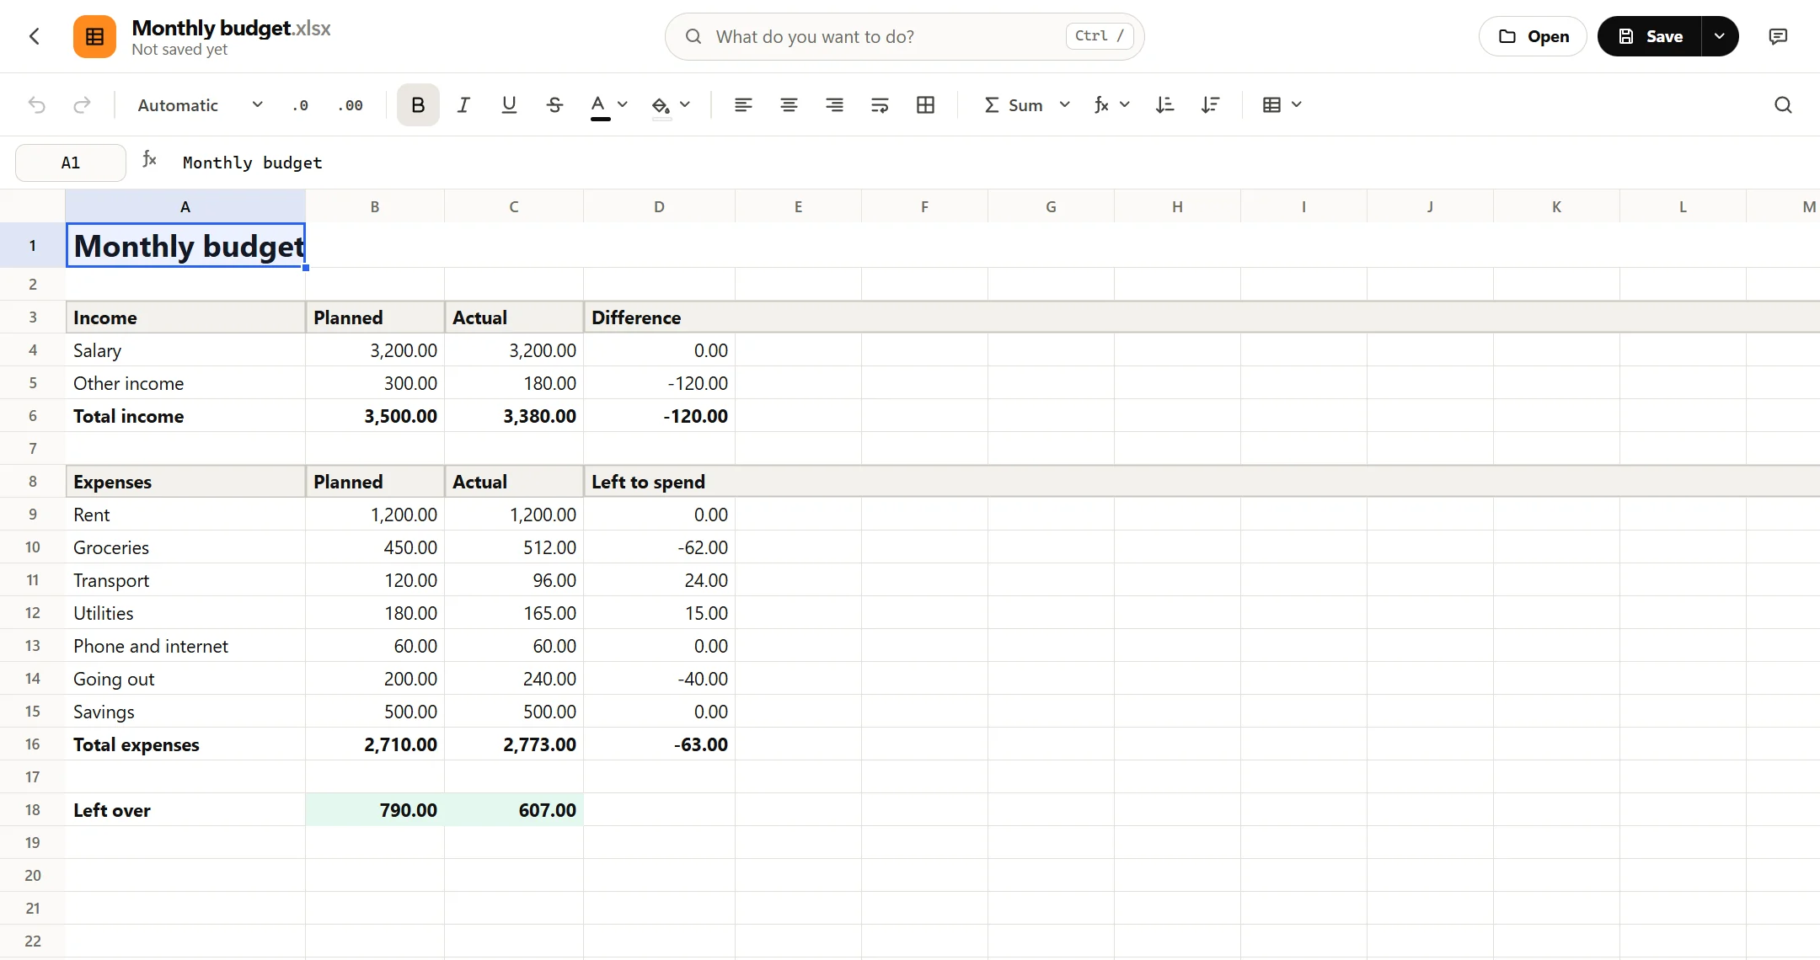Apply the text color A icon
Image resolution: width=1820 pixels, height=960 pixels.
tap(599, 106)
